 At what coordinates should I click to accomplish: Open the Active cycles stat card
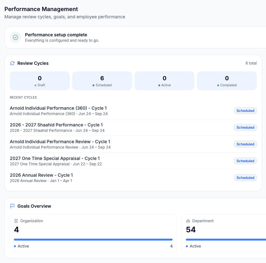(x=165, y=81)
